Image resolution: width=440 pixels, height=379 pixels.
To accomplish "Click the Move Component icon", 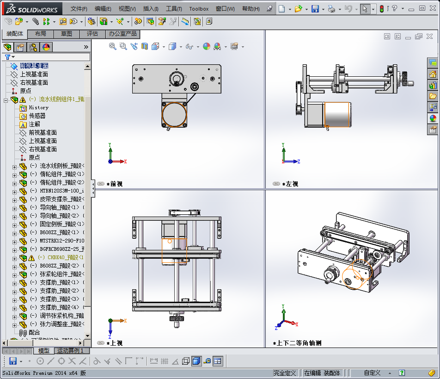I will [x=73, y=21].
